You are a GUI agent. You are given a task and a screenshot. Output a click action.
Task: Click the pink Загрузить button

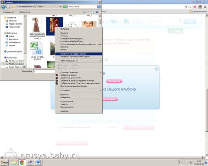point(114,81)
